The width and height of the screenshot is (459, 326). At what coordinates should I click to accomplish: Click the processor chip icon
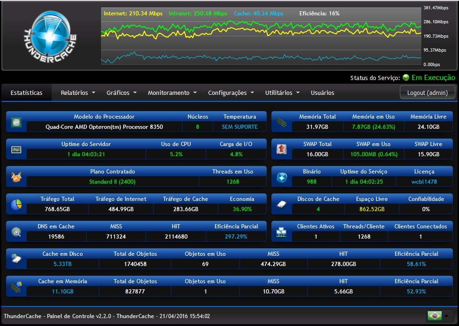pos(16,122)
